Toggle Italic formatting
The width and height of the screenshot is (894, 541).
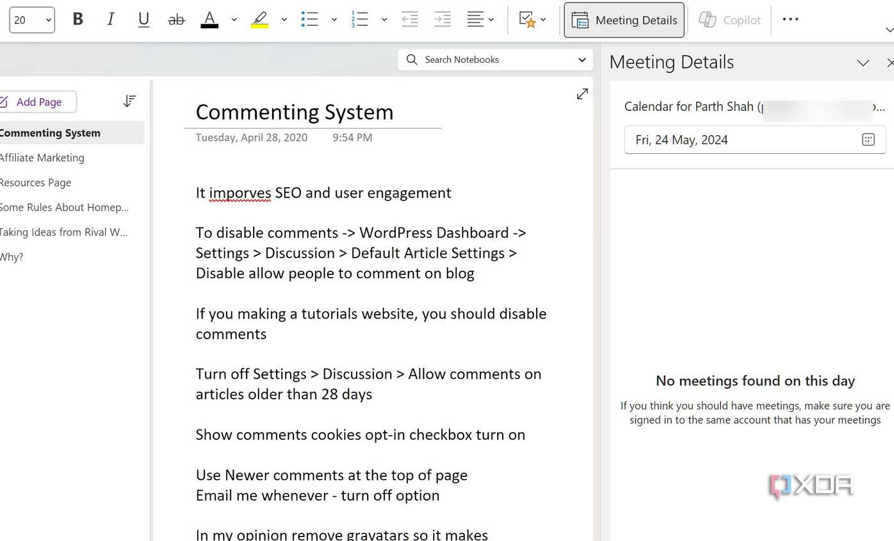(x=111, y=20)
